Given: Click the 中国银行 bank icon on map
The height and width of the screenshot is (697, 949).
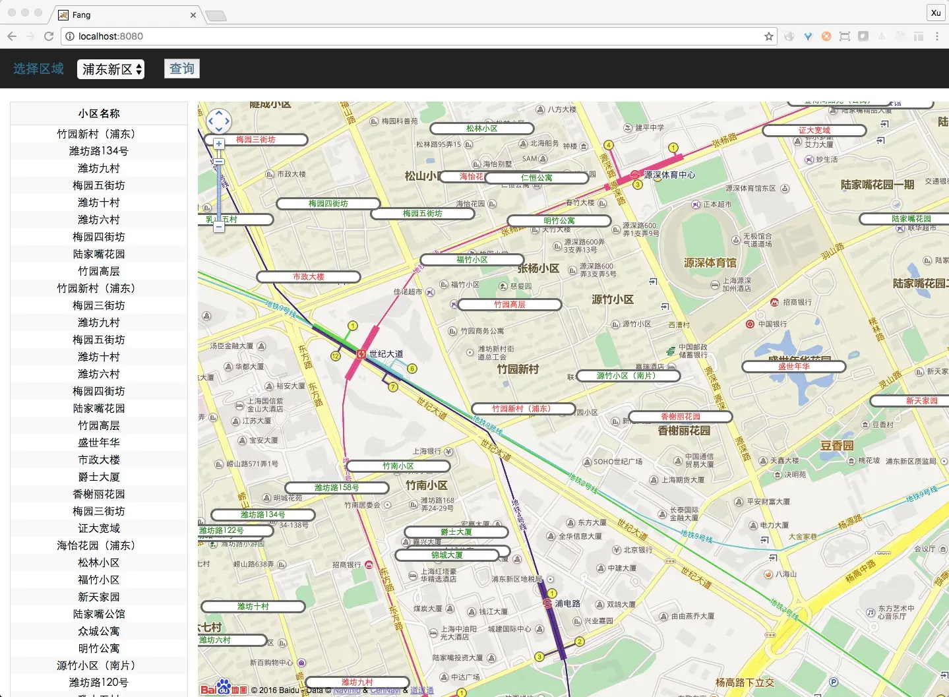Looking at the screenshot, I should (x=750, y=324).
